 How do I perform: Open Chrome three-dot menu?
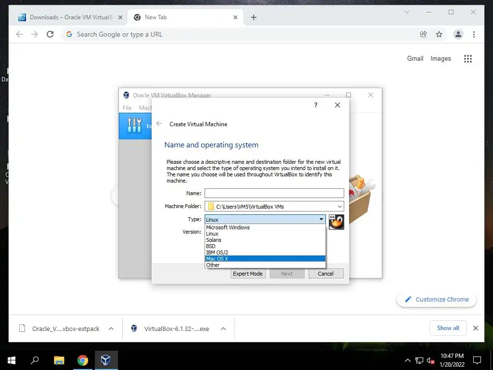(474, 34)
